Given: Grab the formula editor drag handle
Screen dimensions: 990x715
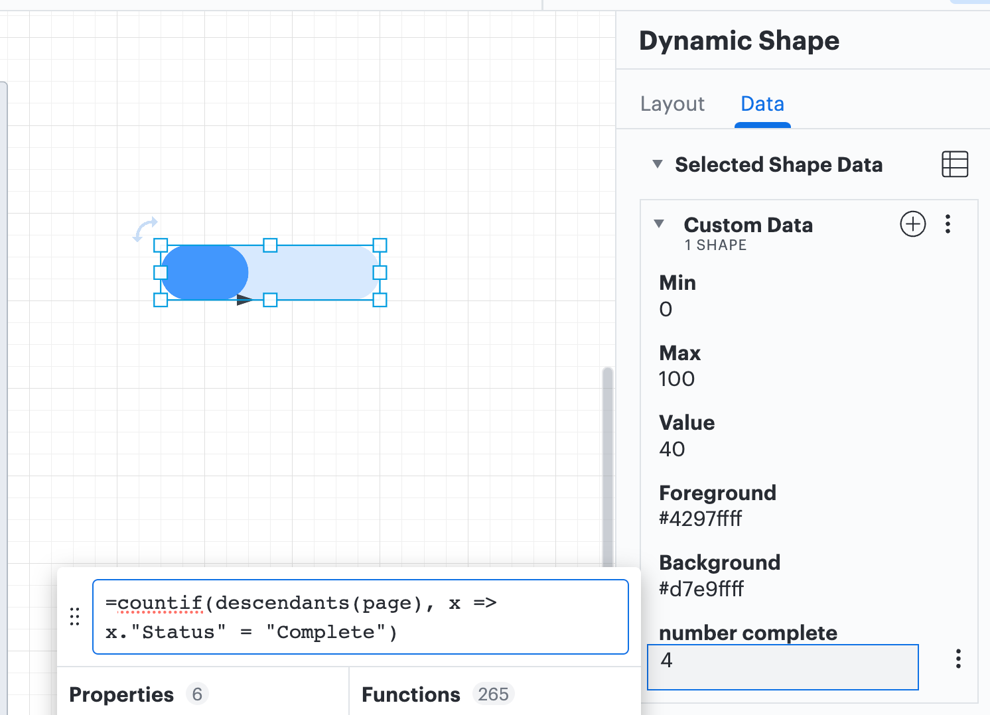Looking at the screenshot, I should [75, 617].
